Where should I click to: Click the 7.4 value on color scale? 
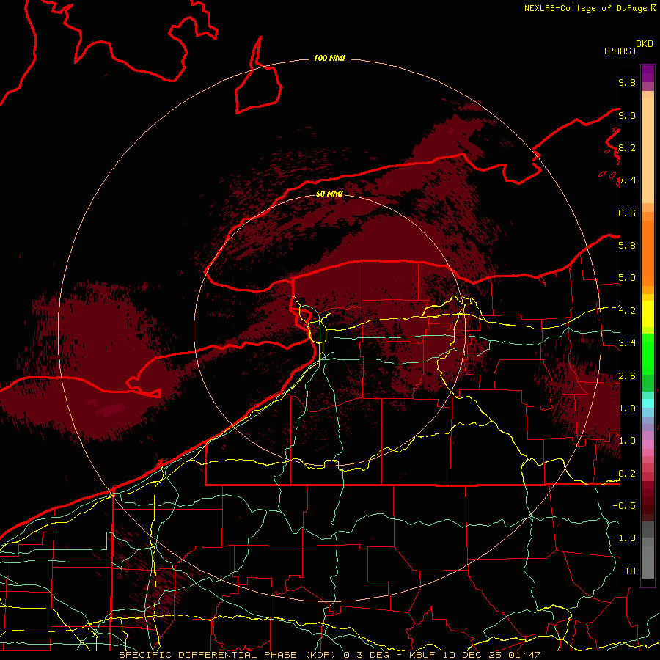click(627, 180)
